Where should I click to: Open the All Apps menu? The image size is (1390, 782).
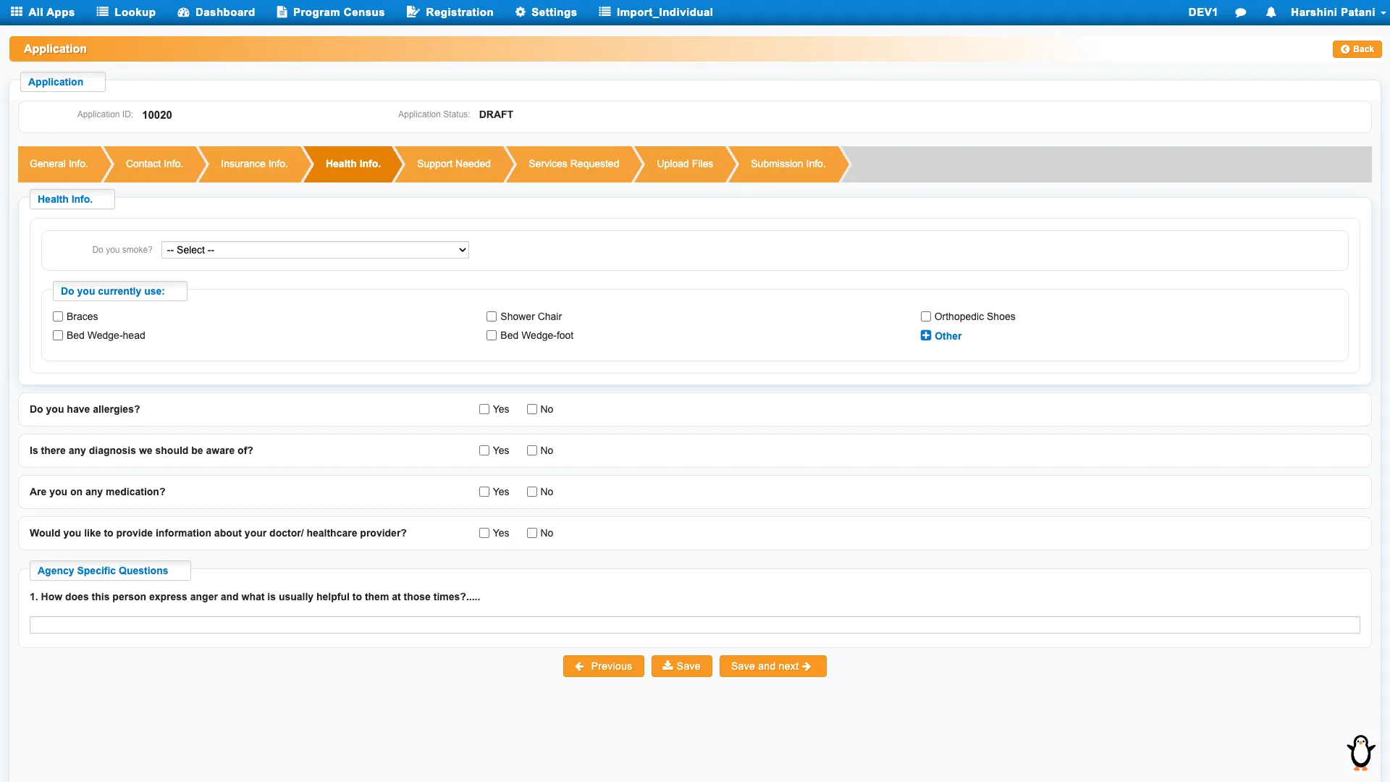[x=43, y=12]
